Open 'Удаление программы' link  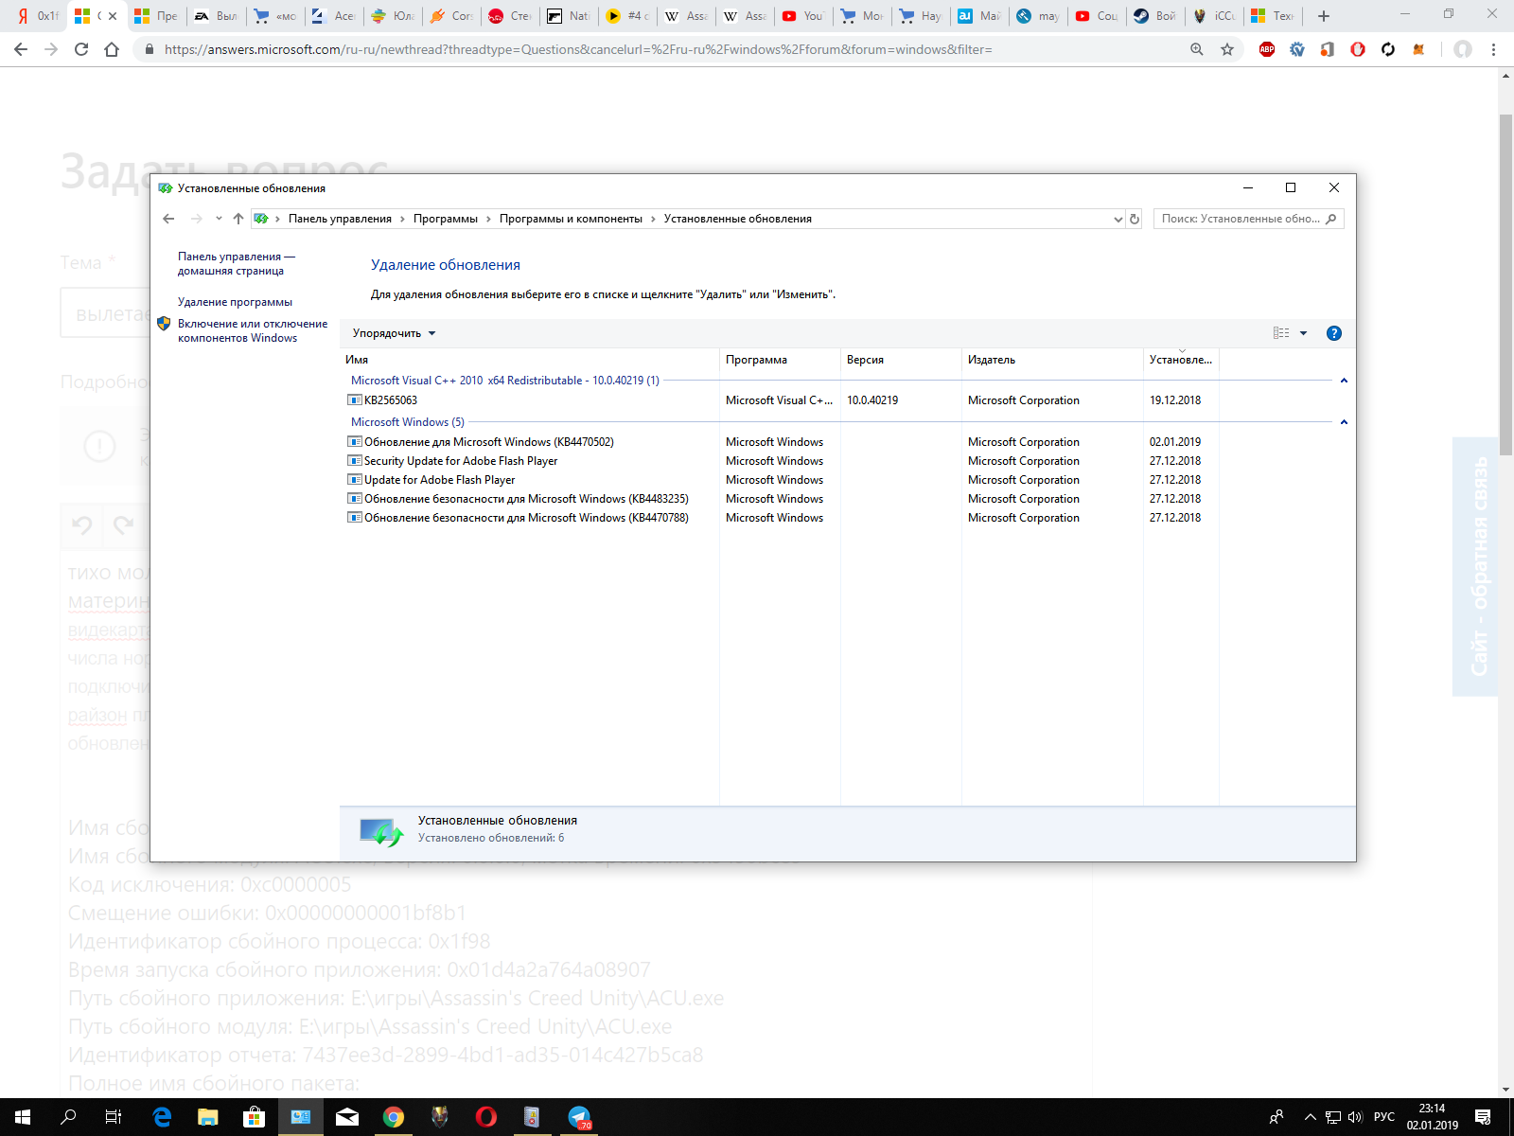click(x=235, y=302)
